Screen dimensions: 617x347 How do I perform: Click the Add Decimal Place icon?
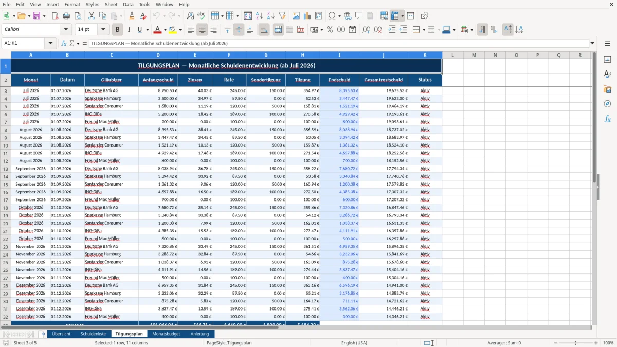[x=367, y=30]
